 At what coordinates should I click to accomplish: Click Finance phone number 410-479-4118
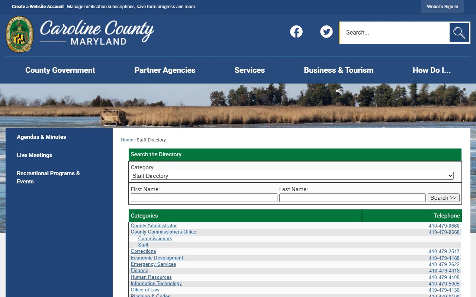tap(444, 271)
